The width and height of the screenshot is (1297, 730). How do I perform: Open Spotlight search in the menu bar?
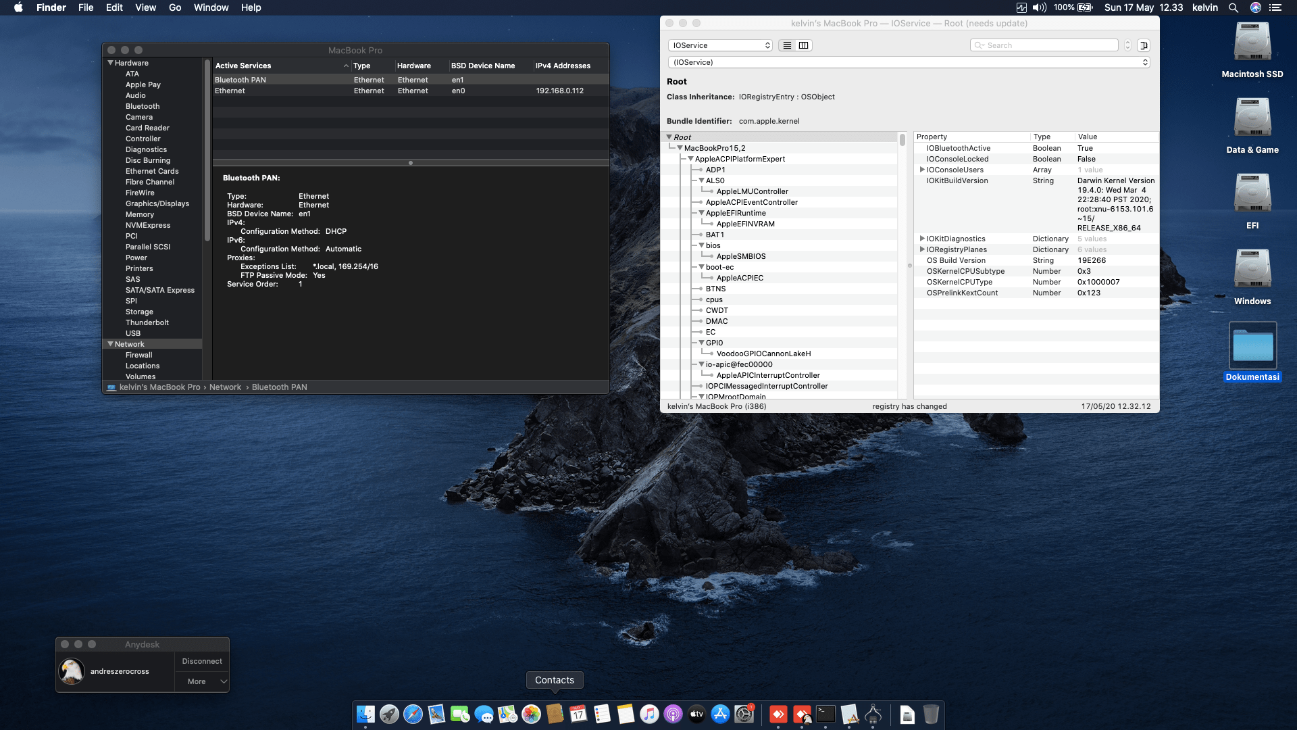1233,7
